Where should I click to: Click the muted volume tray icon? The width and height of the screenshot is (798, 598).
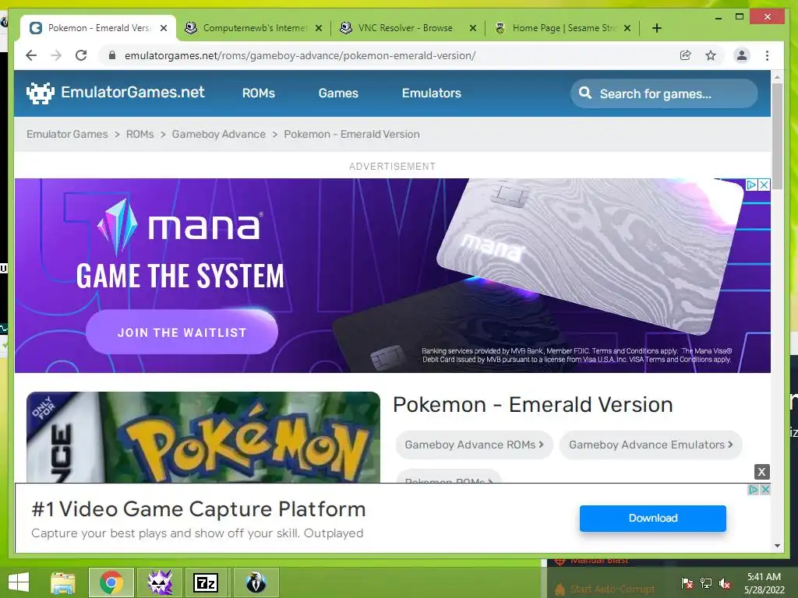pyautogui.click(x=725, y=583)
